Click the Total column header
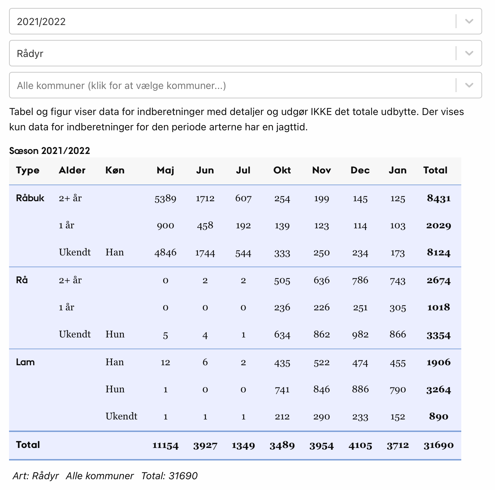Viewport: 495px width, 490px height. tap(435, 170)
